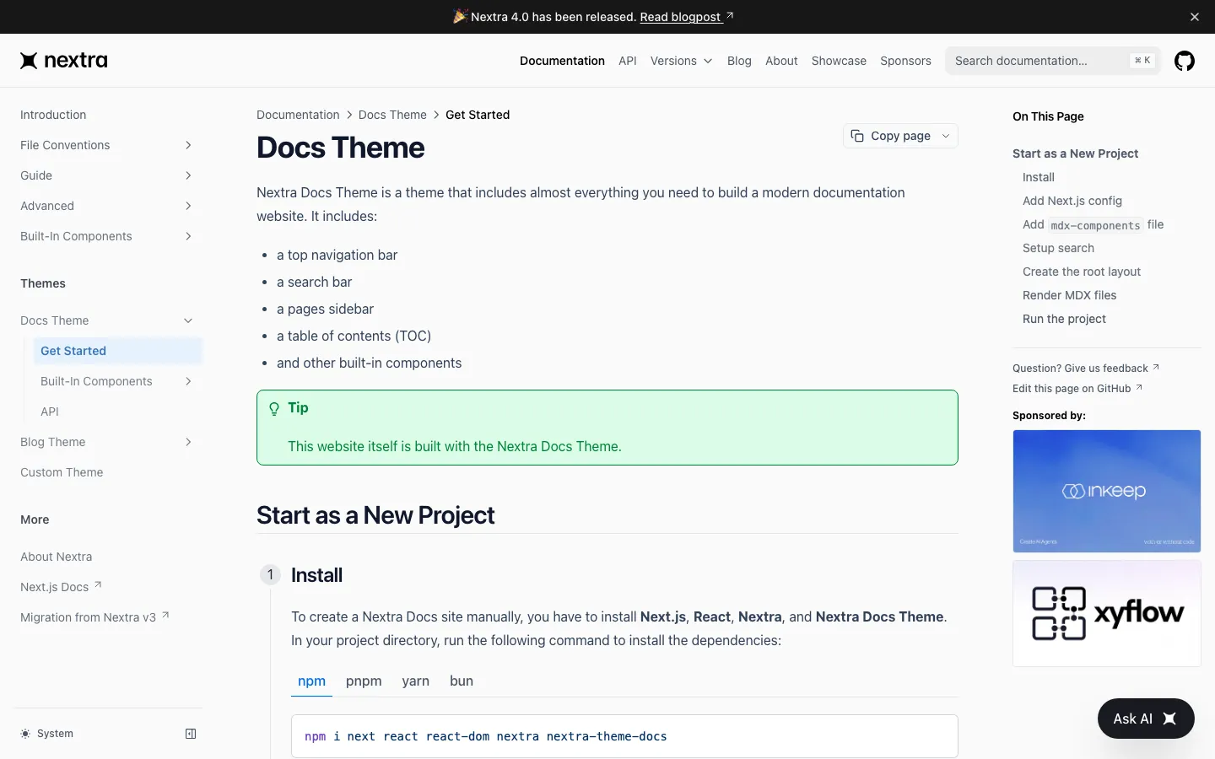Open the xyflow sponsor banner
Image resolution: width=1215 pixels, height=759 pixels.
pyautogui.click(x=1107, y=613)
